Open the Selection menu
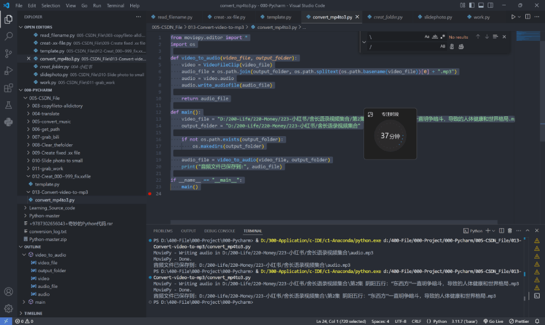 pyautogui.click(x=51, y=5)
